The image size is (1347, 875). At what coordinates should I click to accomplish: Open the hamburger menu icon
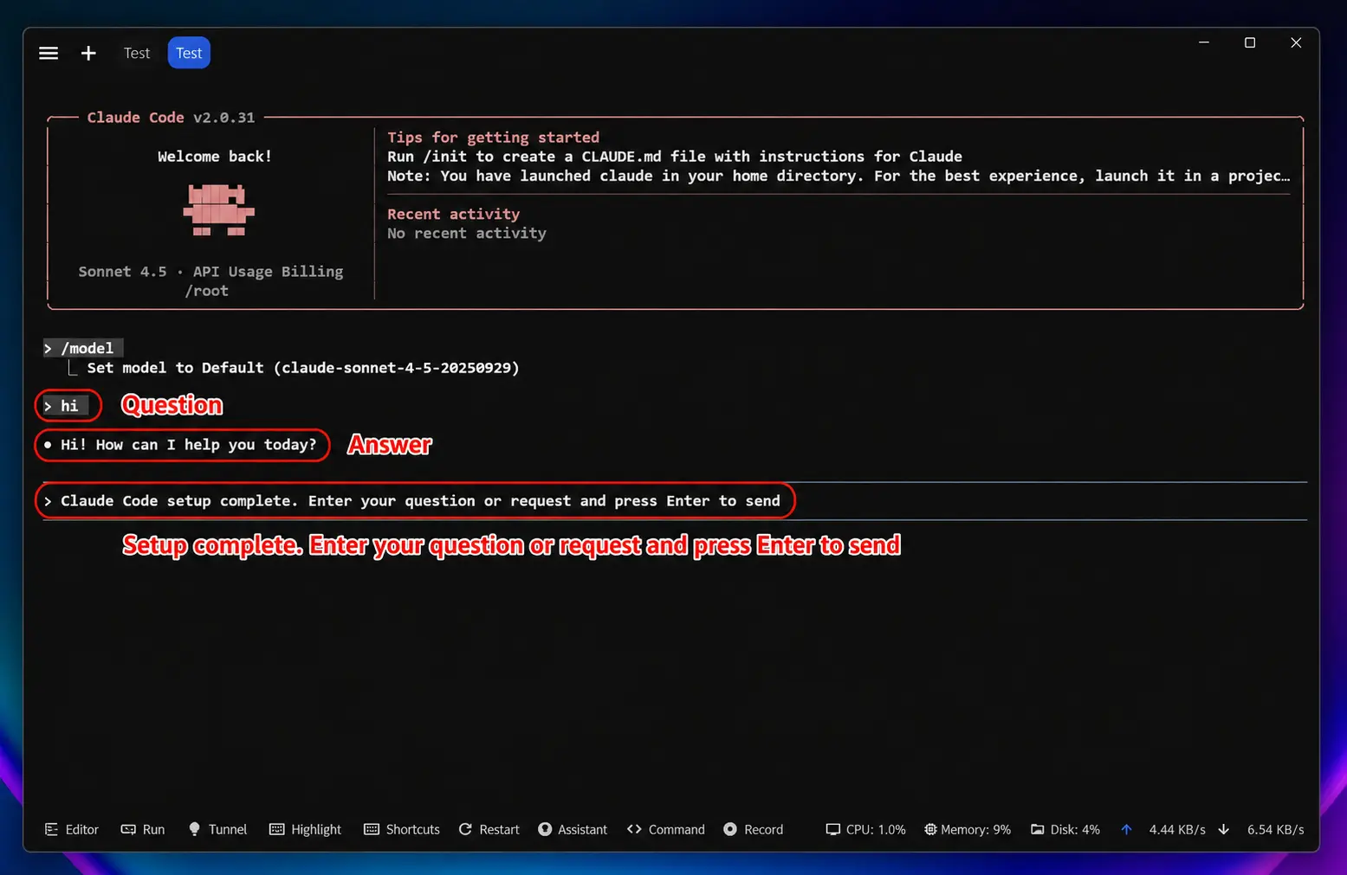coord(49,53)
